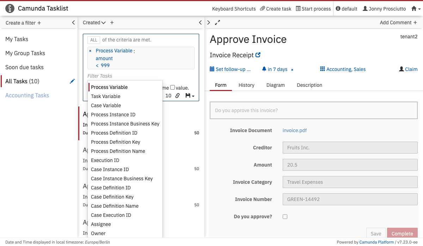This screenshot has height=246, width=423.
Task: Claim this task
Action: 408,69
